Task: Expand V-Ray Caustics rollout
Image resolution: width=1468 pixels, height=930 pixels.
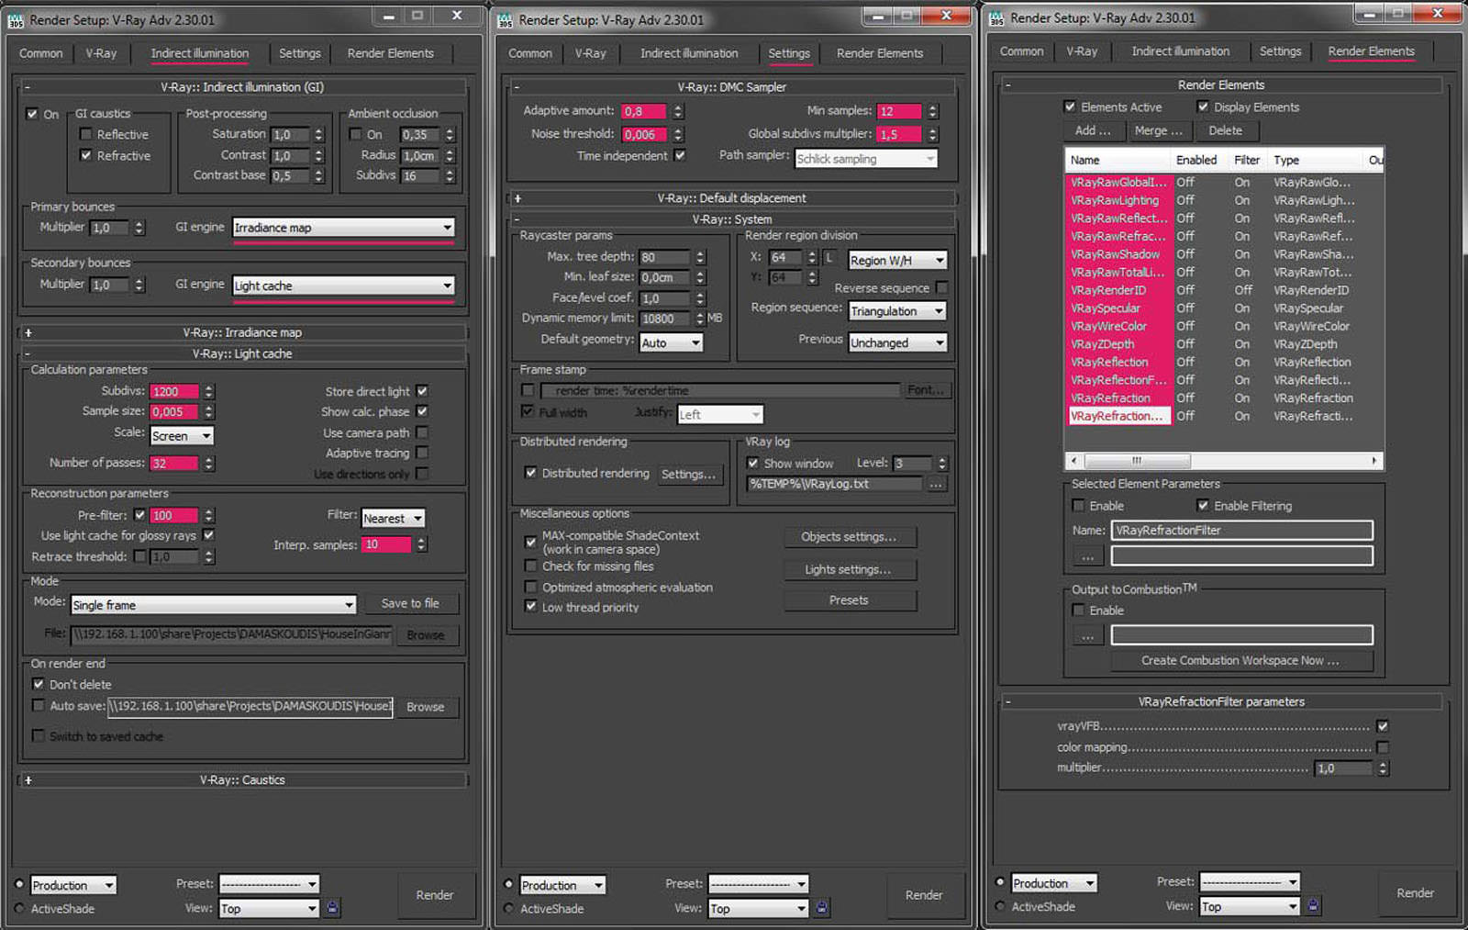Action: (x=242, y=780)
